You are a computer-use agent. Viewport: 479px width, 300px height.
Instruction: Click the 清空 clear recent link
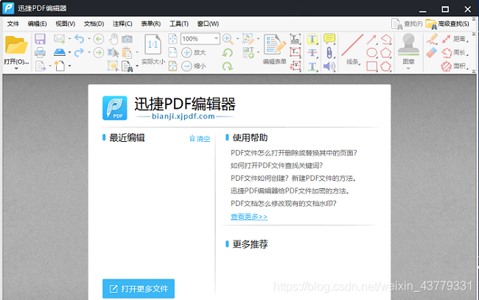click(x=200, y=139)
